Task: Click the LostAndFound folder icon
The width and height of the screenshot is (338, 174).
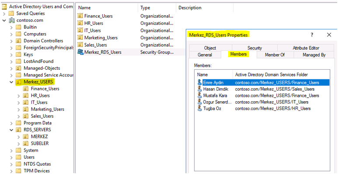Action: 18,61
